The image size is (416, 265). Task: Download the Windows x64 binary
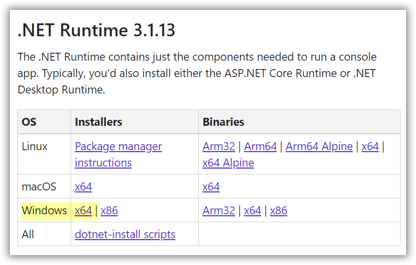pyautogui.click(x=252, y=211)
